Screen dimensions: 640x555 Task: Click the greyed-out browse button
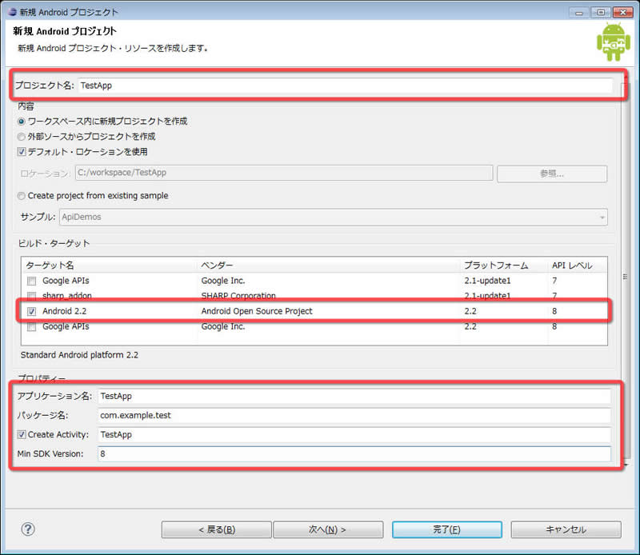pos(552,174)
